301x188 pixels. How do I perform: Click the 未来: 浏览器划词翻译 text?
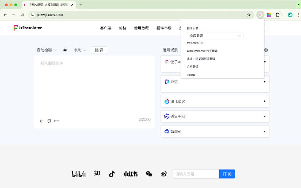[201, 59]
